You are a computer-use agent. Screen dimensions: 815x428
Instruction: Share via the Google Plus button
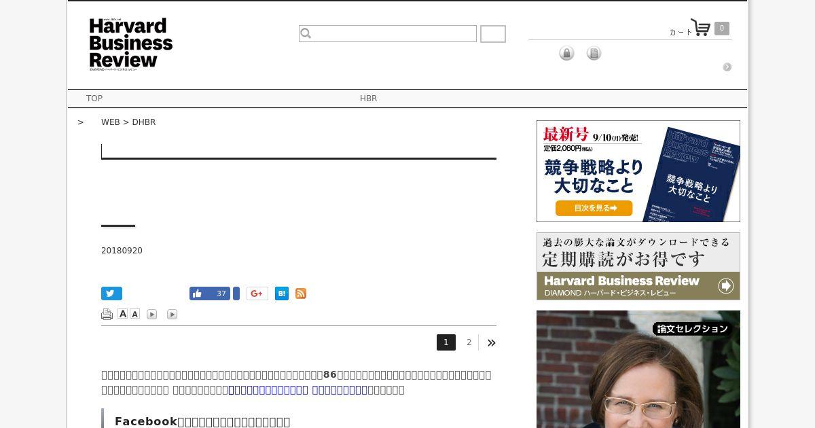click(x=257, y=293)
